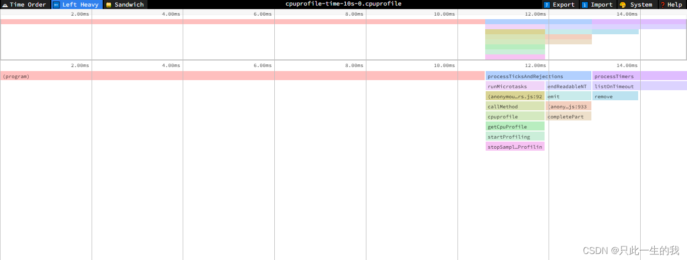Click the (anonymou…rs.js:92 frame

515,96
